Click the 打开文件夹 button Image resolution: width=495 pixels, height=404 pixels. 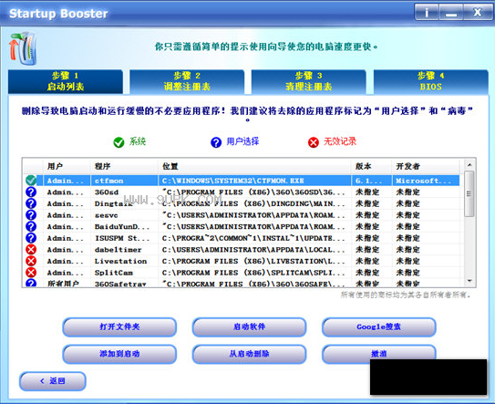(119, 326)
